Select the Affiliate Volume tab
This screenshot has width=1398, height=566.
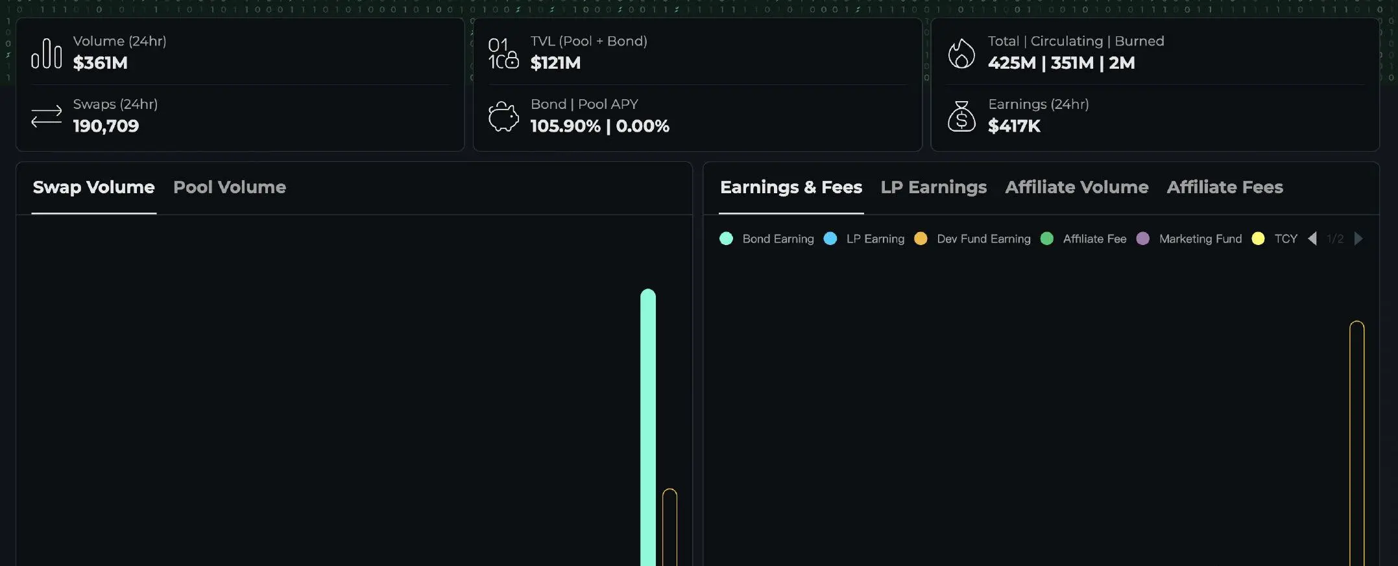(1077, 187)
